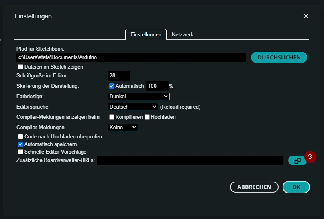Open the Farbdesign 'Dunkel' dropdown
This screenshot has height=219, width=324.
(139, 96)
